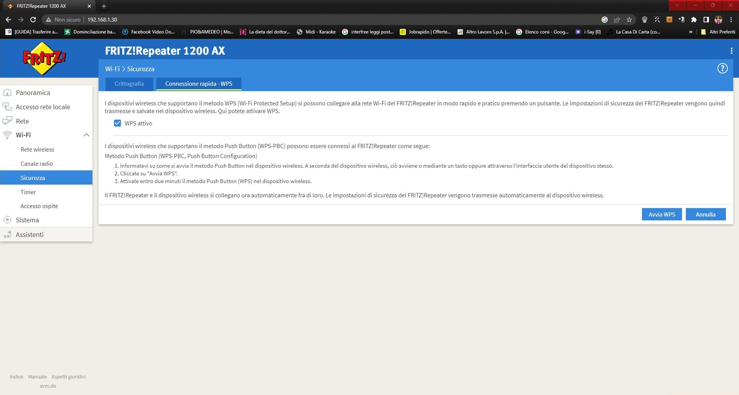
Task: Visit the avm.de link
Action: pyautogui.click(x=48, y=386)
